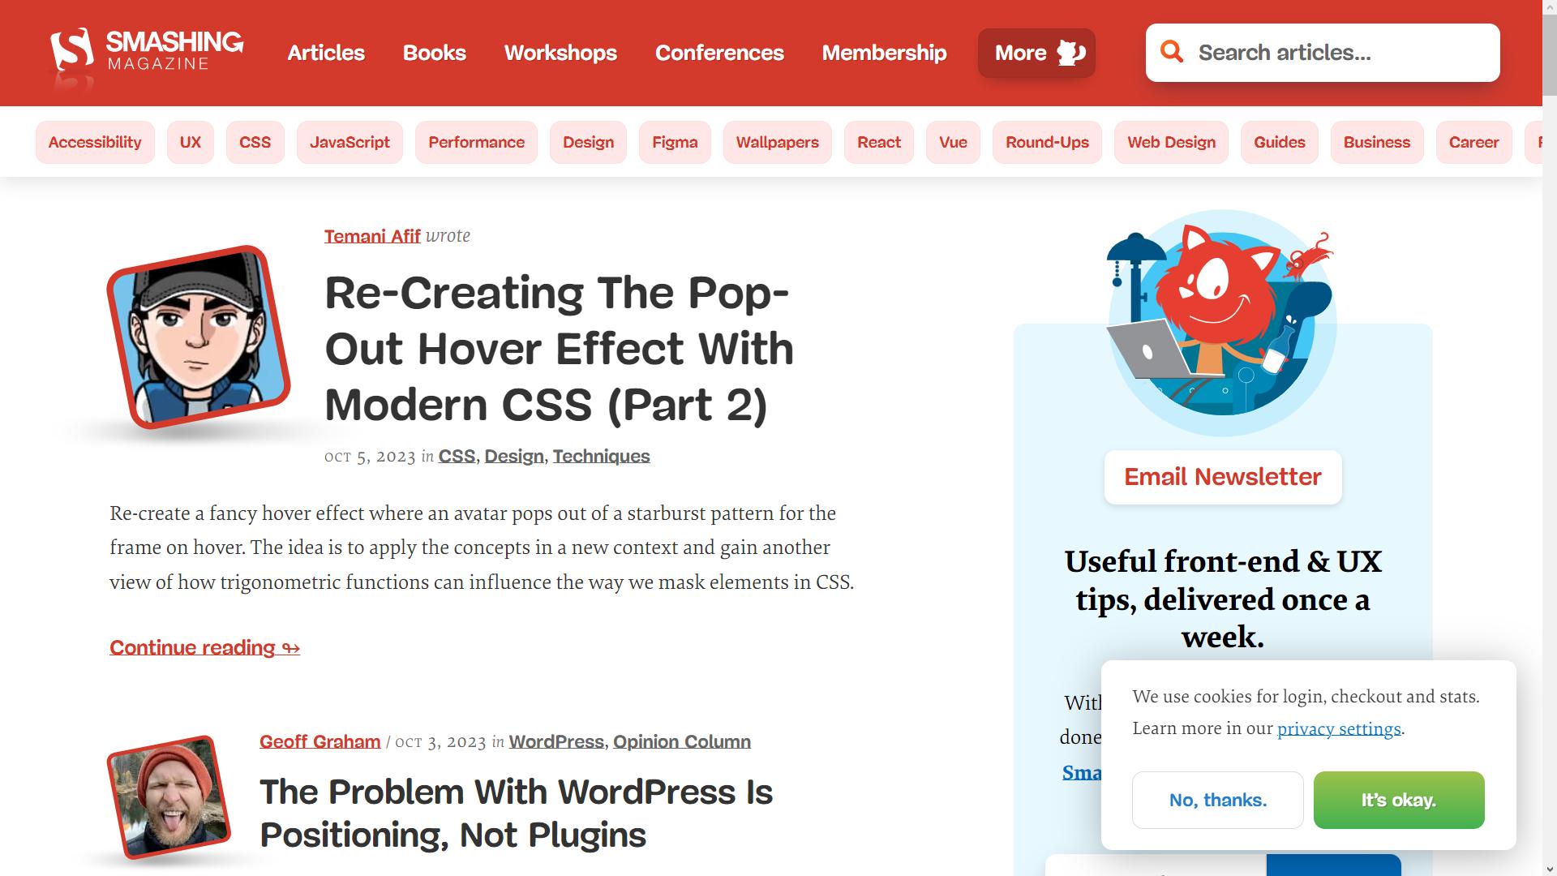Click scrollbar up arrow

pyautogui.click(x=1549, y=7)
